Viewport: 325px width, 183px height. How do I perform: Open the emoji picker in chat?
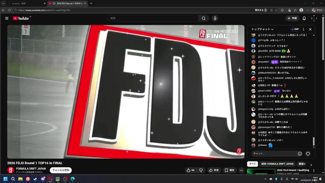tap(300, 154)
